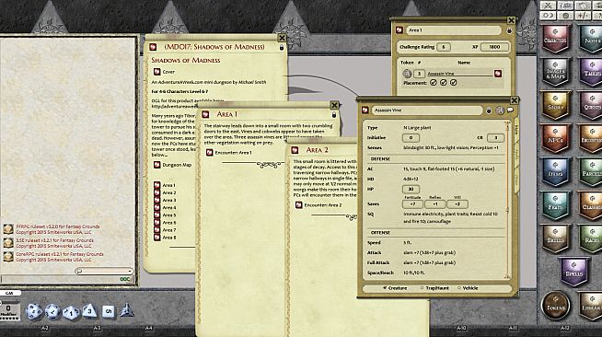Open the Feats sidebar panel
The height and width of the screenshot is (337, 602).
555,205
